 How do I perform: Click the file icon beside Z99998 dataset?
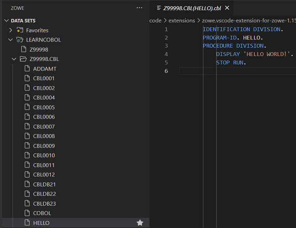coord(24,49)
